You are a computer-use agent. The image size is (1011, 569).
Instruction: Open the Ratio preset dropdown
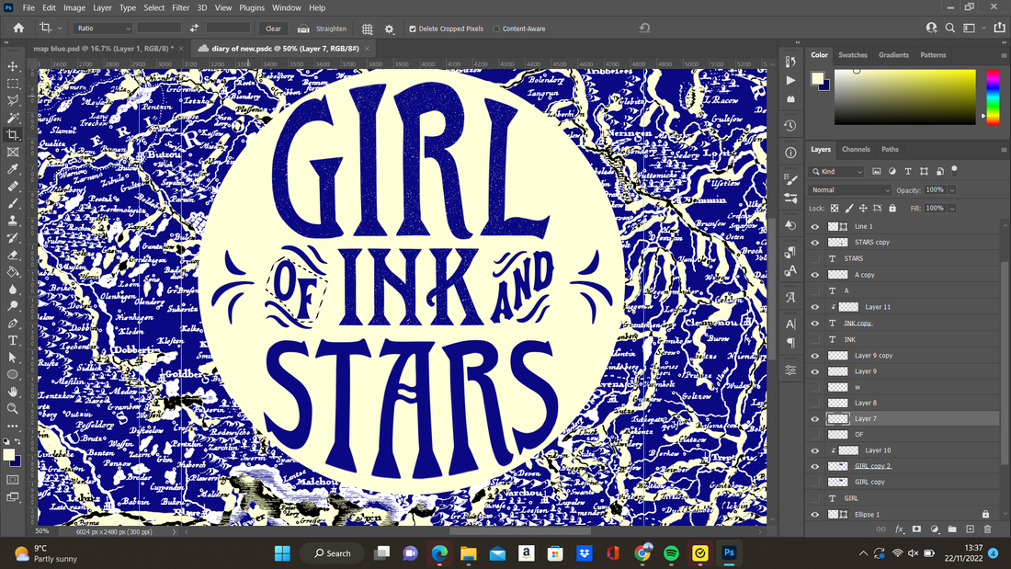(x=103, y=28)
